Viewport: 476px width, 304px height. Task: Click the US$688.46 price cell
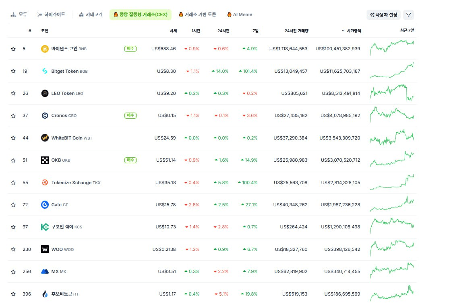click(163, 49)
